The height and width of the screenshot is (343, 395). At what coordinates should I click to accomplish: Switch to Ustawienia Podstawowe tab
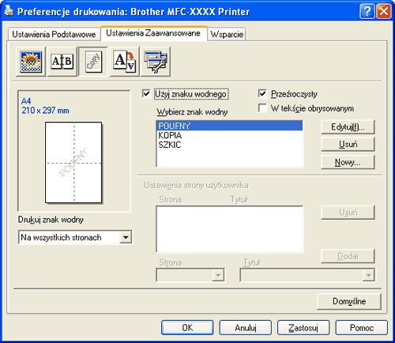click(54, 34)
